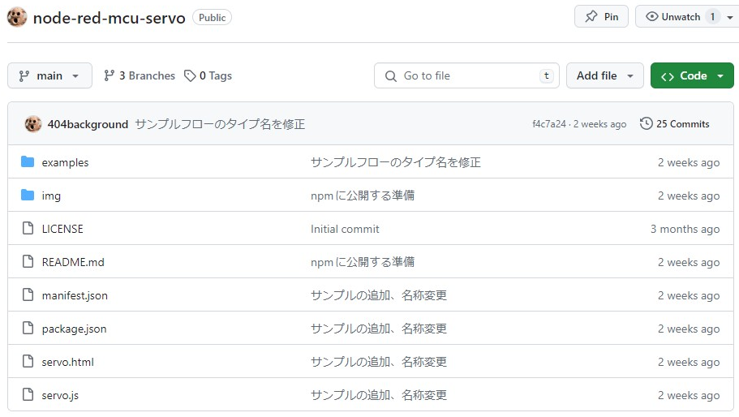739x417 pixels.
Task: Click the commit author avatar of 404background
Action: point(33,124)
